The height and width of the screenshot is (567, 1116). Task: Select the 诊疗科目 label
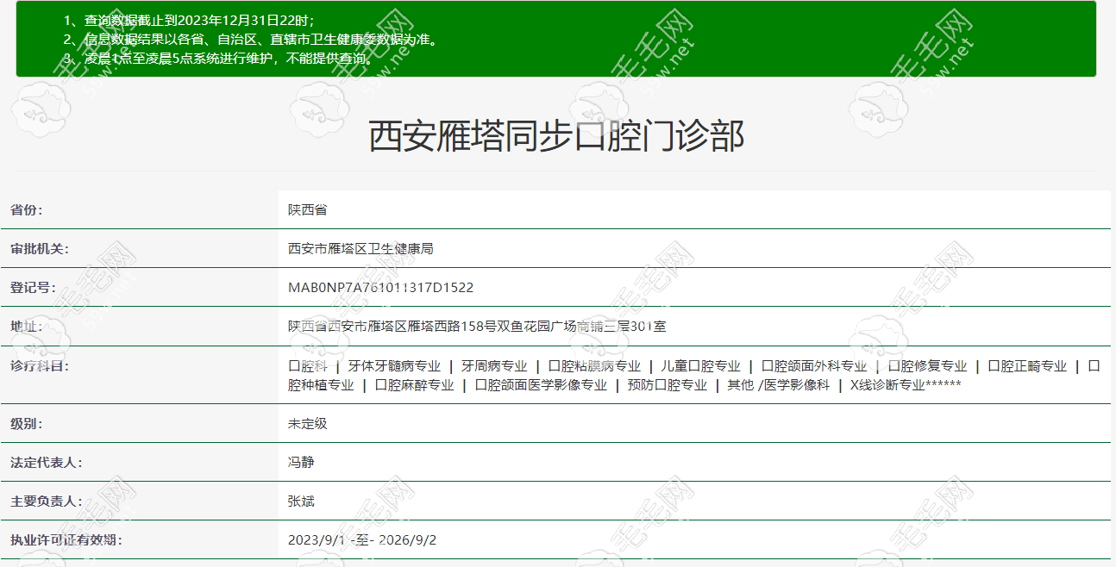click(40, 366)
